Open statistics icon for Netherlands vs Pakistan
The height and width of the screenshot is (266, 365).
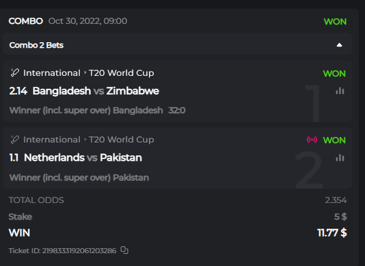(x=340, y=158)
